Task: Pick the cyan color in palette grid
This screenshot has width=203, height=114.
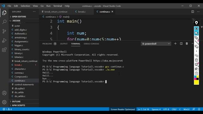Action: tap(195, 77)
